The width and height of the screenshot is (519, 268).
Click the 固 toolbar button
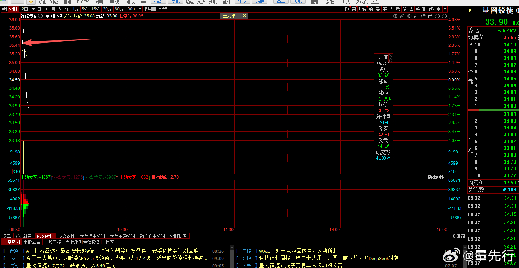(412, 9)
